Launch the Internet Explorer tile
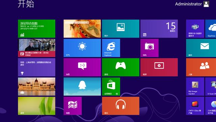Viewport: 216px width, 122px height. [111, 48]
